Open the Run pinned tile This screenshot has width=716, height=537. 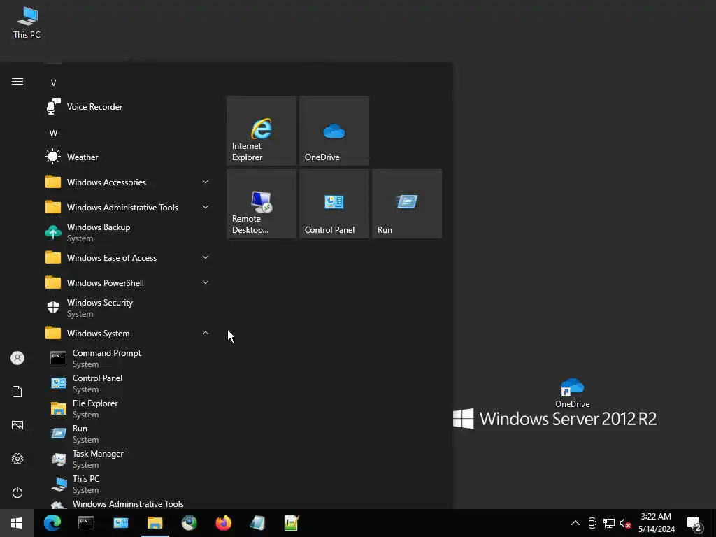coord(407,203)
